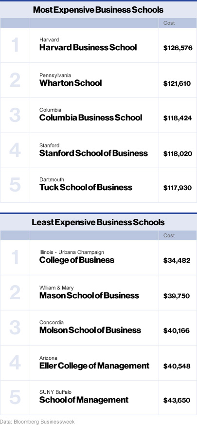Click SUNY Buffalo School of Management

click(84, 400)
